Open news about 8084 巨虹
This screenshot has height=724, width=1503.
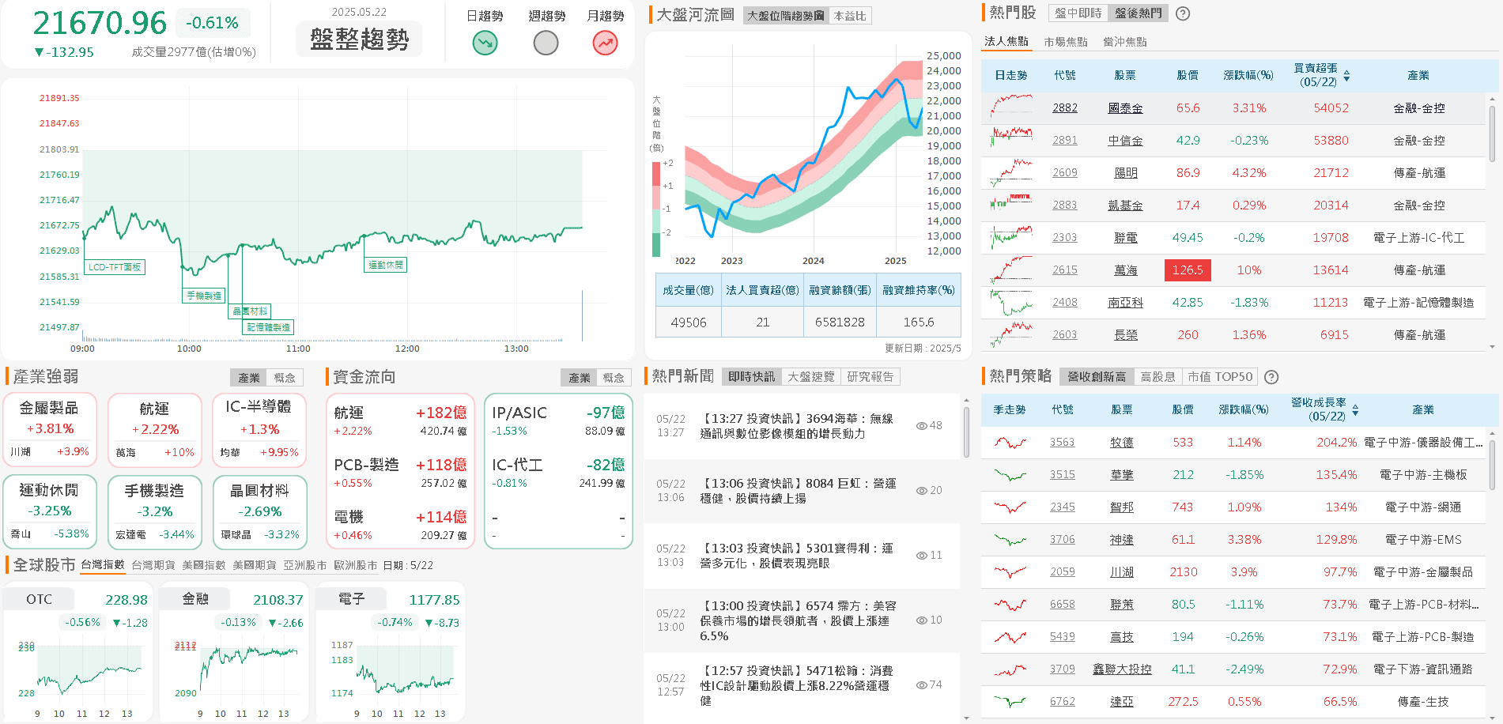799,491
